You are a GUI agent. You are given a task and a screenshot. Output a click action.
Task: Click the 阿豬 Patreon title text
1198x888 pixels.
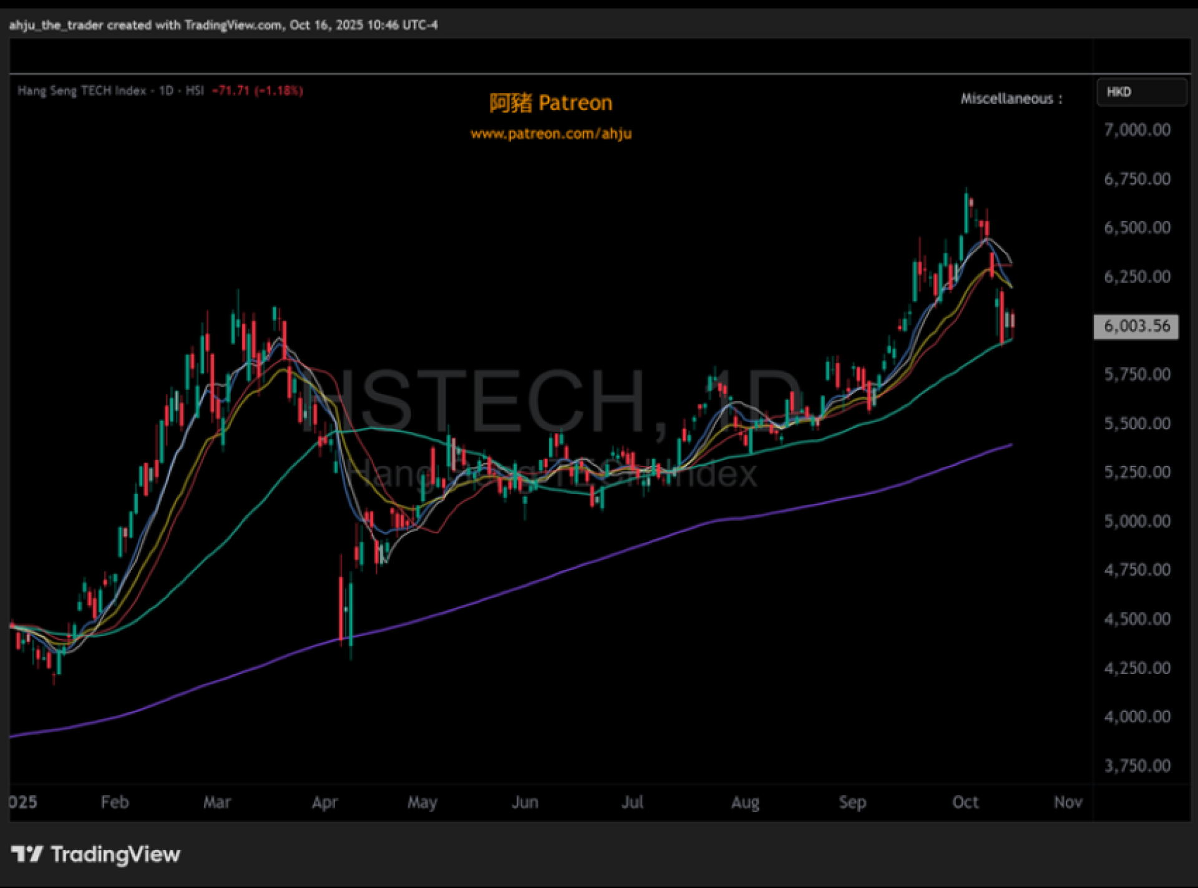pyautogui.click(x=550, y=103)
